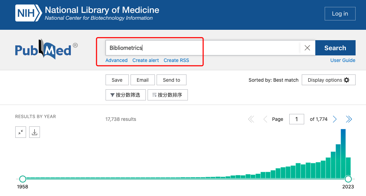Viewport: 366px width, 196px height.
Task: Click the NIH logo
Action: click(x=28, y=14)
